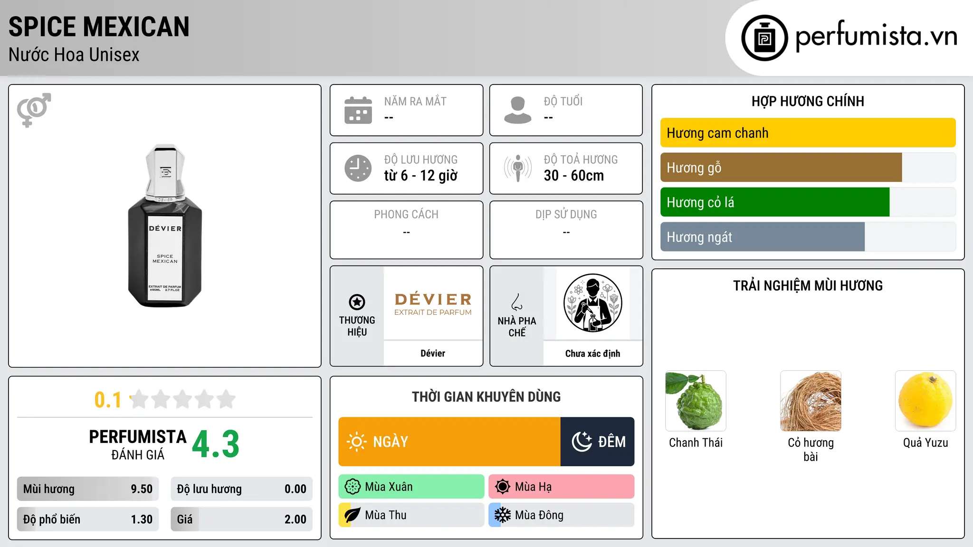Screen dimensions: 973x547
Task: Click the "từ 6 - 12 giờ" longevity value
Action: pyautogui.click(x=421, y=176)
